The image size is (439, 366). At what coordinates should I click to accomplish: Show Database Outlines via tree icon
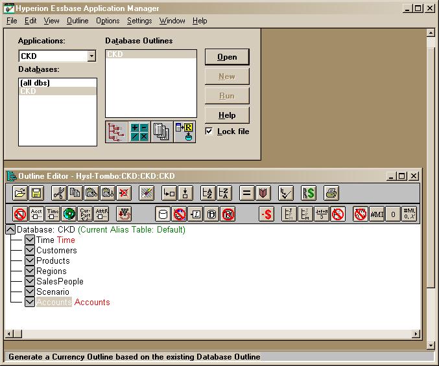(117, 132)
